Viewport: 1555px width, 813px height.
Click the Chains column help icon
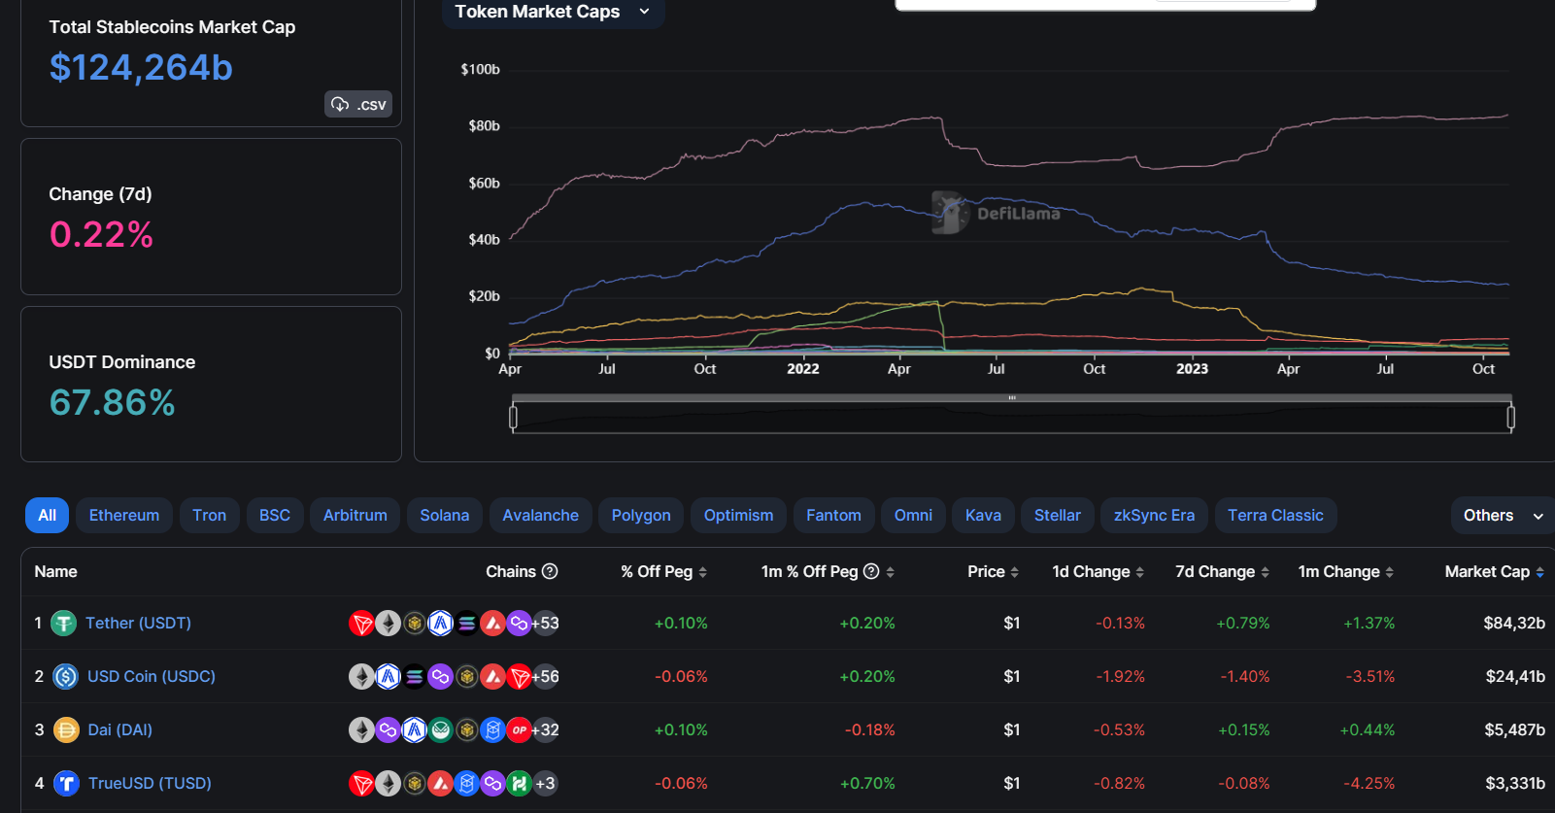coord(550,571)
